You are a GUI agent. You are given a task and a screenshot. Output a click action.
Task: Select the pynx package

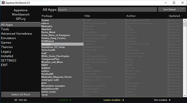[62, 83]
